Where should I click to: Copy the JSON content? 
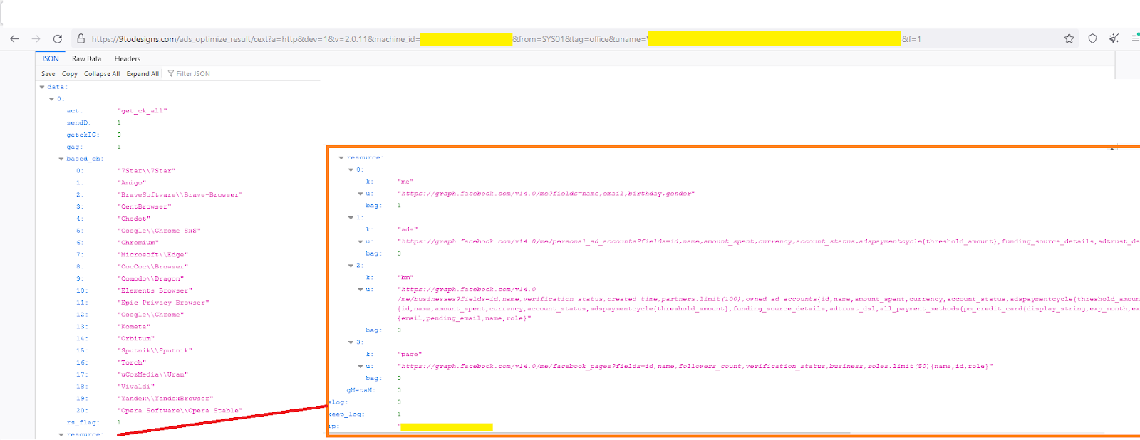tap(70, 73)
